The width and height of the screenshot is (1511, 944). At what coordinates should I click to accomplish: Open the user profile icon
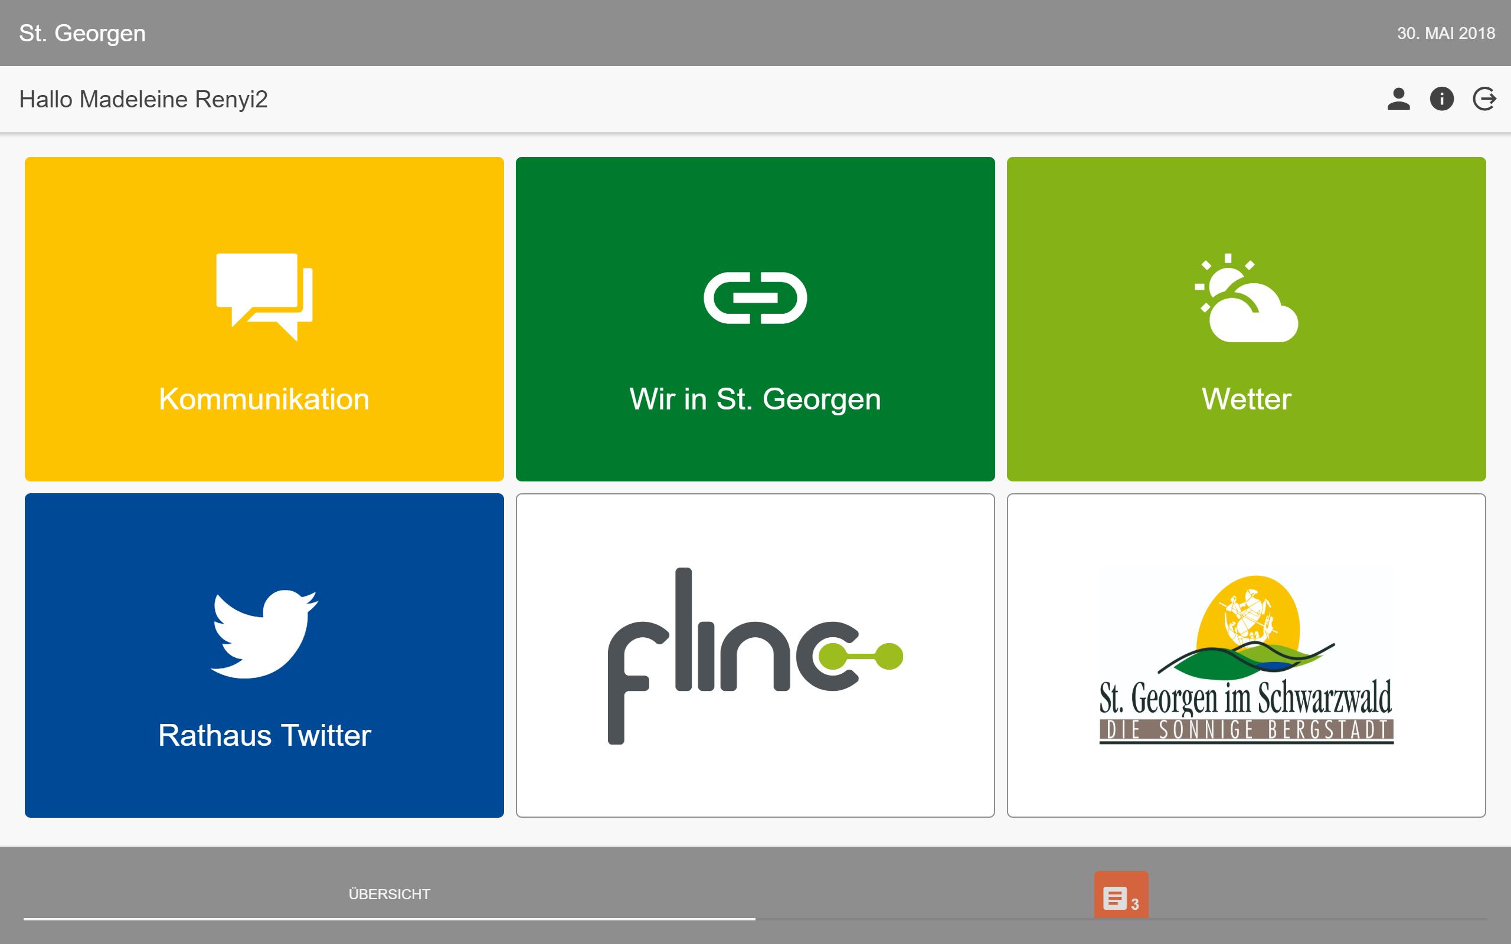coord(1399,99)
